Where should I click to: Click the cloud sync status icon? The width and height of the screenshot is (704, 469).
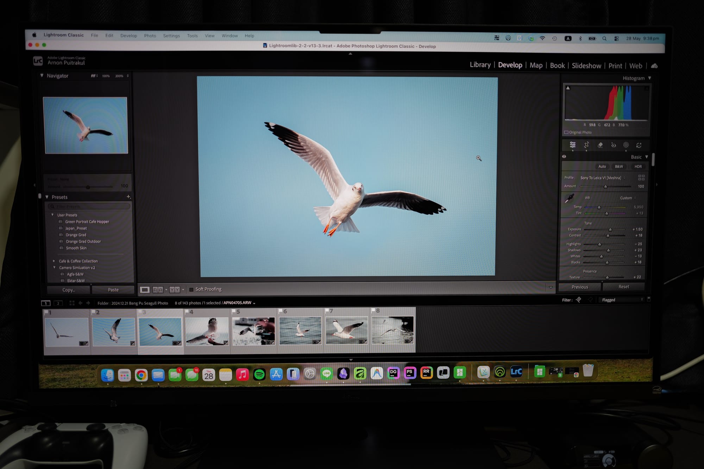[654, 66]
